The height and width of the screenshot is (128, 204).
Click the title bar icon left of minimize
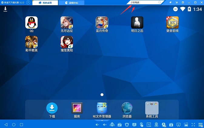pos(183,2)
